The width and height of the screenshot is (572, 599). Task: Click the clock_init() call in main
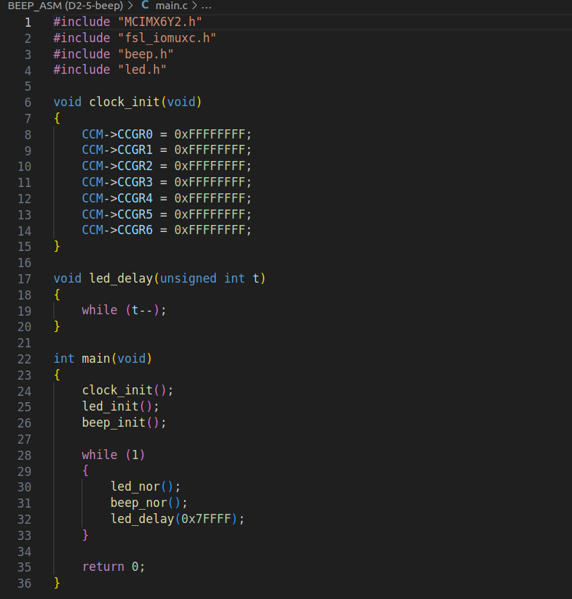(x=127, y=390)
